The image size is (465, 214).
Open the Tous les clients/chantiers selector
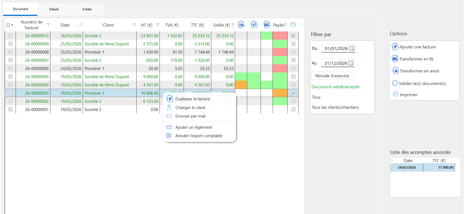pos(335,107)
